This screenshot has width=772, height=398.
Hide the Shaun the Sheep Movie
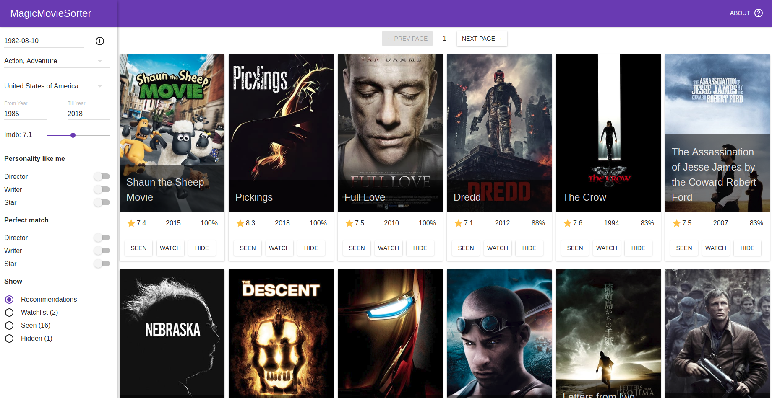[x=202, y=248]
